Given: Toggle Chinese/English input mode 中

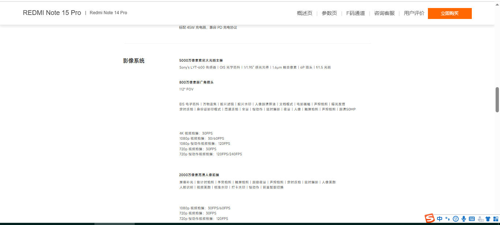Looking at the screenshot, I should pos(440,219).
